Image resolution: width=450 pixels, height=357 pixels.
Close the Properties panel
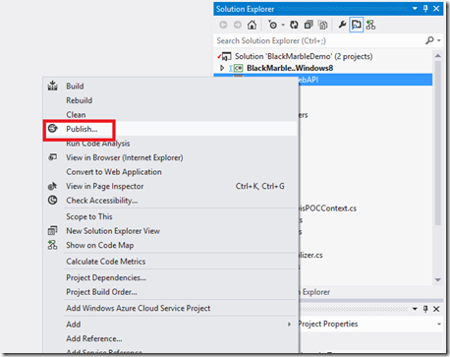(436, 309)
